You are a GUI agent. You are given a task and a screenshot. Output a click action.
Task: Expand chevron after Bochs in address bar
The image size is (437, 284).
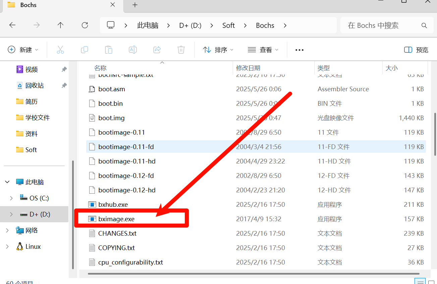click(285, 26)
